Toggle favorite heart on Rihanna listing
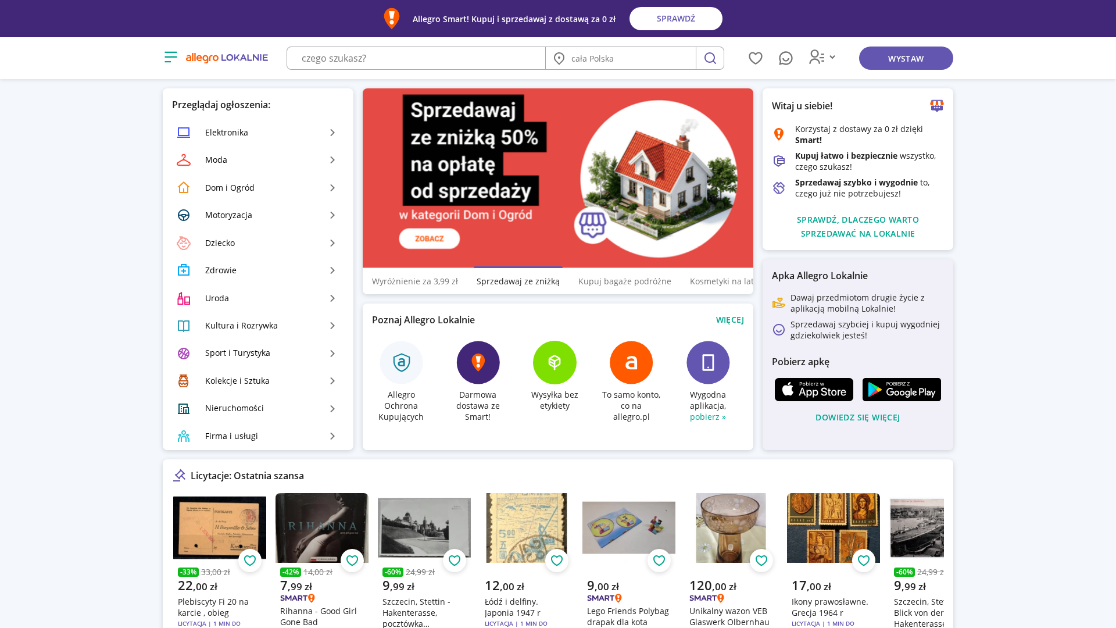Viewport: 1116px width, 628px height. point(352,561)
